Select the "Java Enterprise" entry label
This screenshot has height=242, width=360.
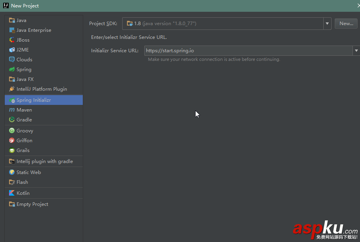(34, 30)
